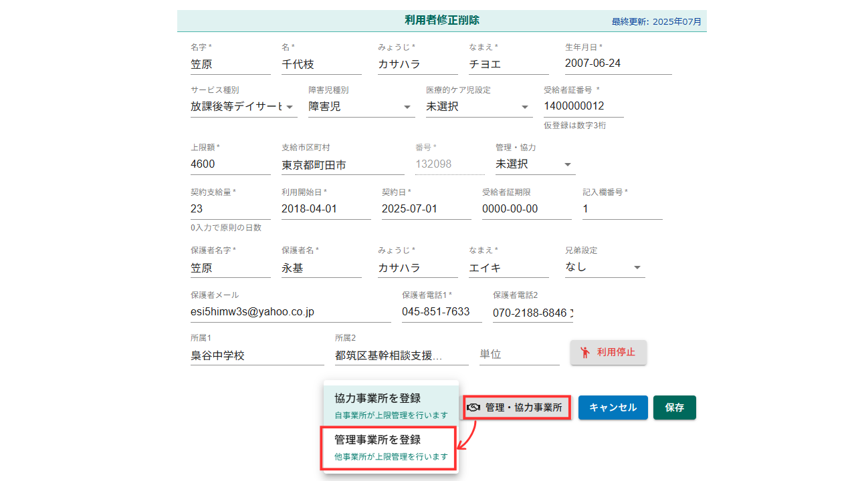Open the サービス種別 dropdown

point(243,106)
